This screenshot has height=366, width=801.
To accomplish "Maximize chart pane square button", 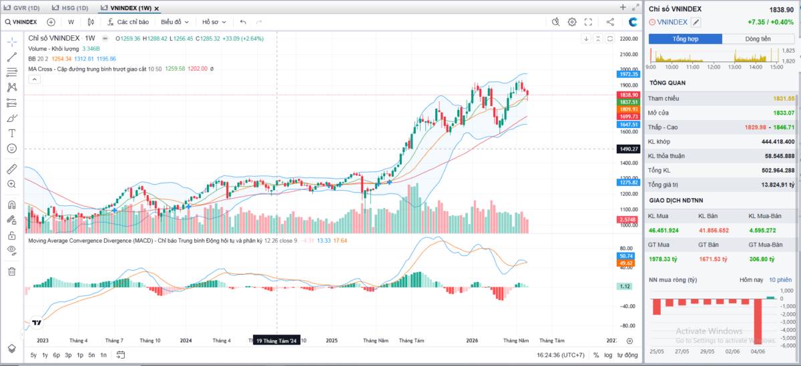I will [x=610, y=39].
